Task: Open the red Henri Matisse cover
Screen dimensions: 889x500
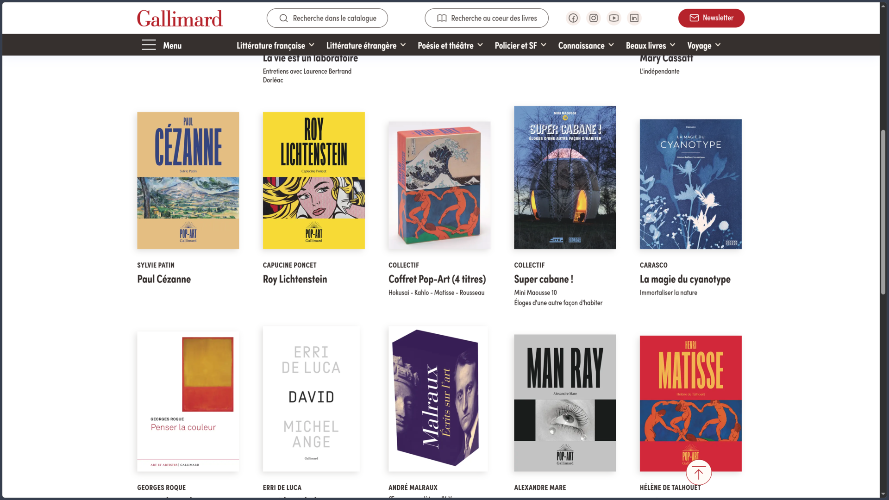Action: point(690,404)
